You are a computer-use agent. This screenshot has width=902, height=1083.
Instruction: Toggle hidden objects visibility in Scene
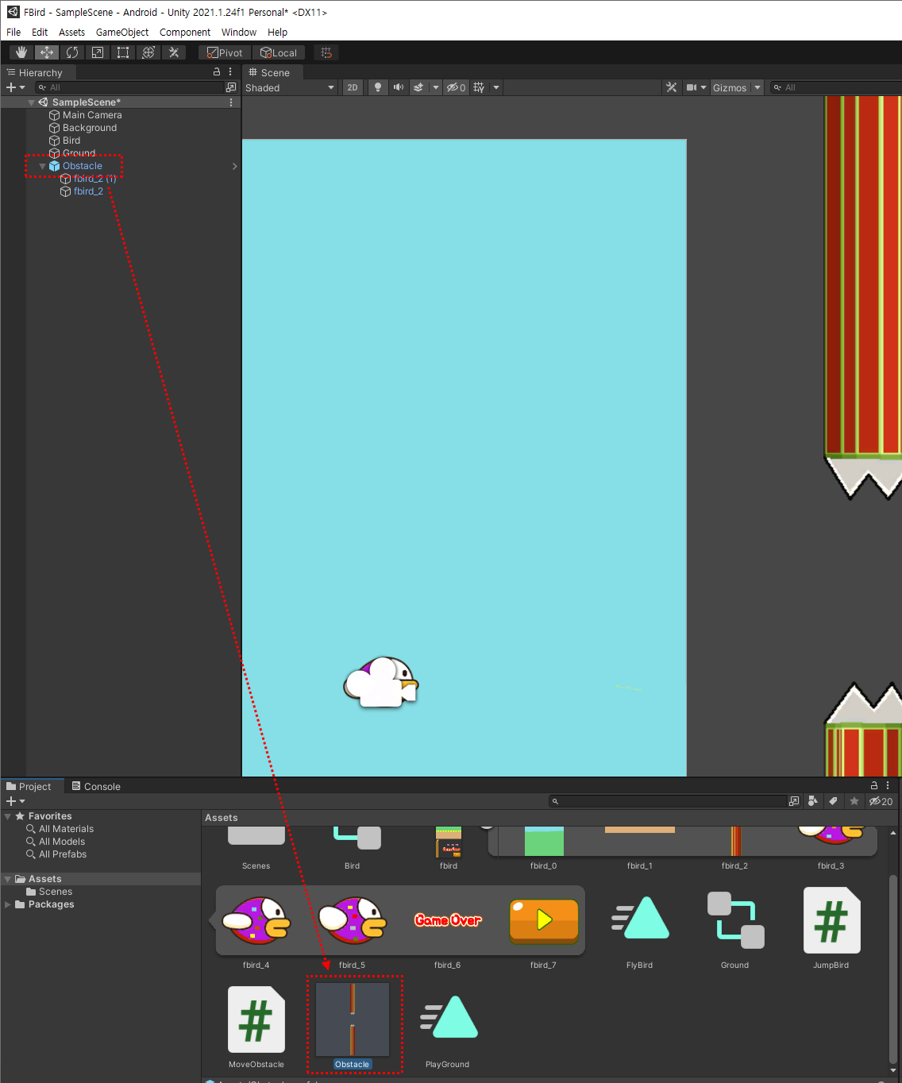(x=456, y=87)
